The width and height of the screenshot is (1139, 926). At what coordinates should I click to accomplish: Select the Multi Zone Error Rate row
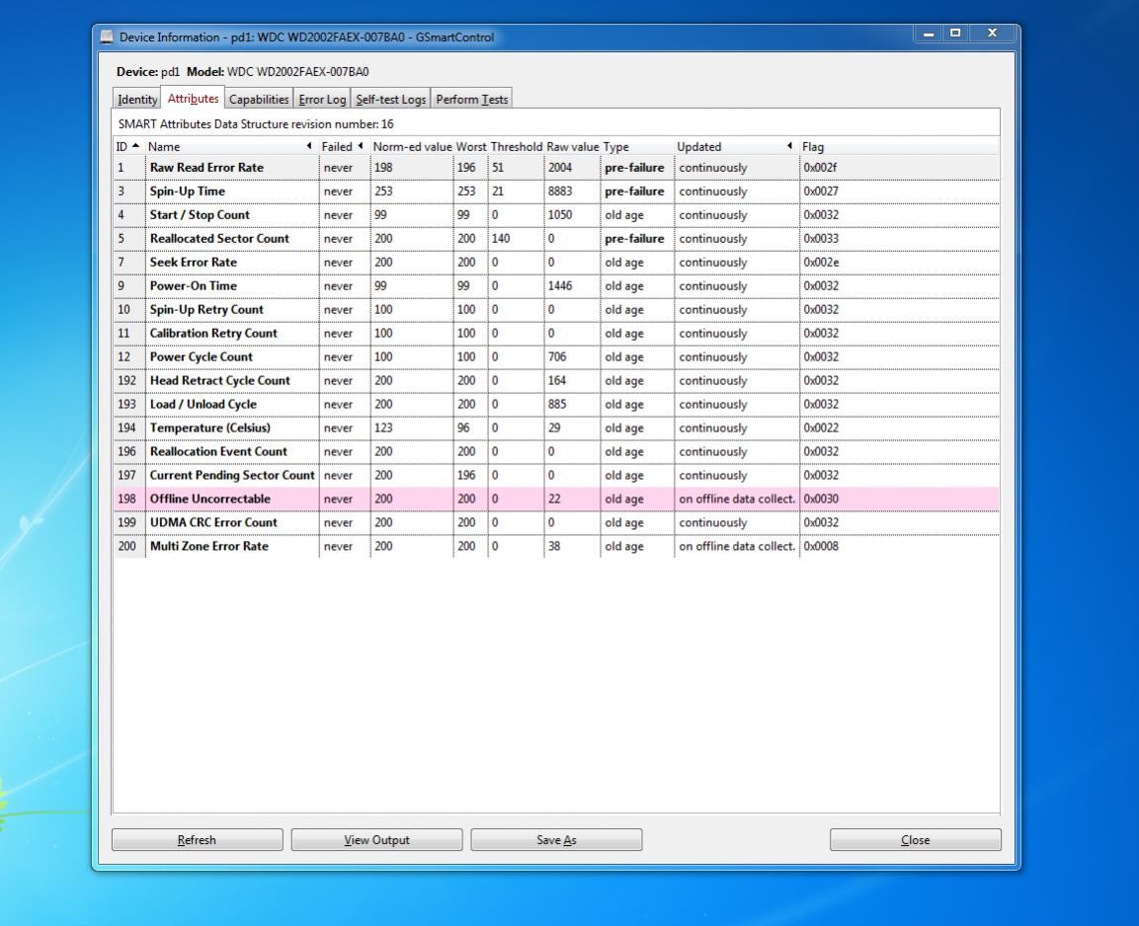tap(556, 547)
